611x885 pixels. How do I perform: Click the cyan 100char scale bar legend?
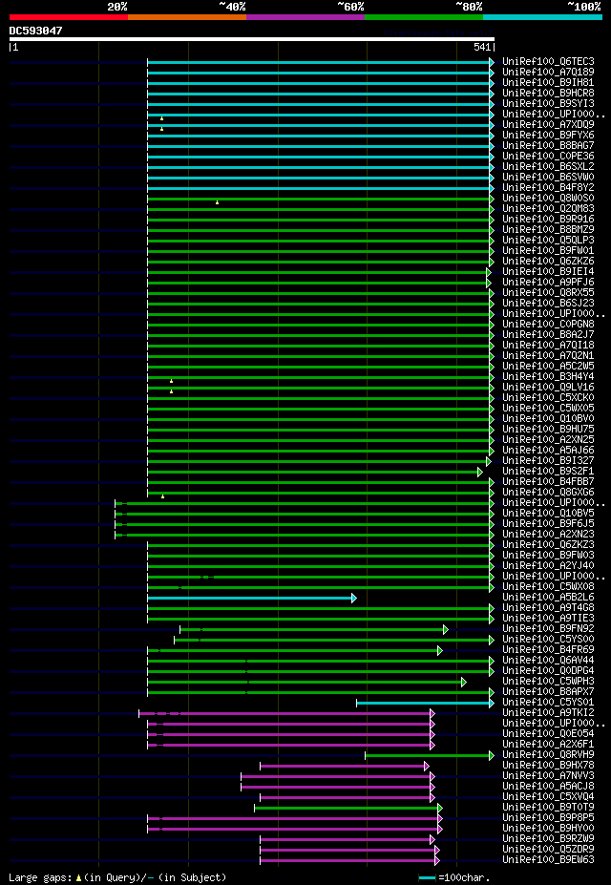click(428, 878)
